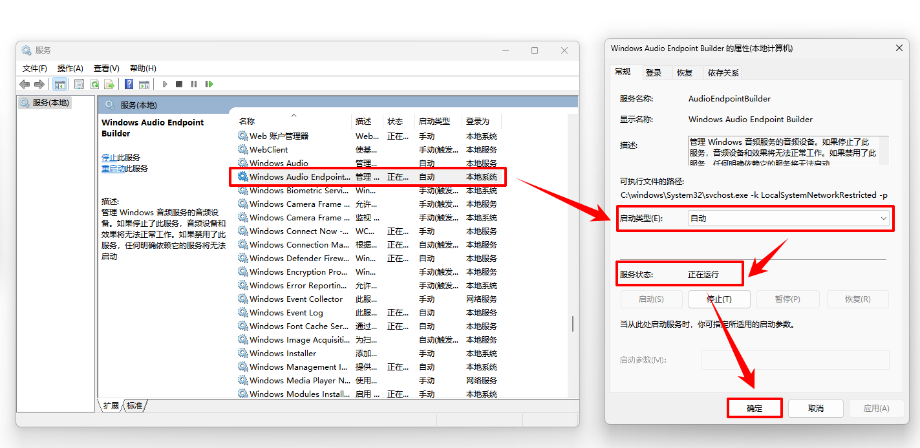Toggle the show/hide action pane toolbar icon
This screenshot has height=448, width=920.
(x=144, y=84)
